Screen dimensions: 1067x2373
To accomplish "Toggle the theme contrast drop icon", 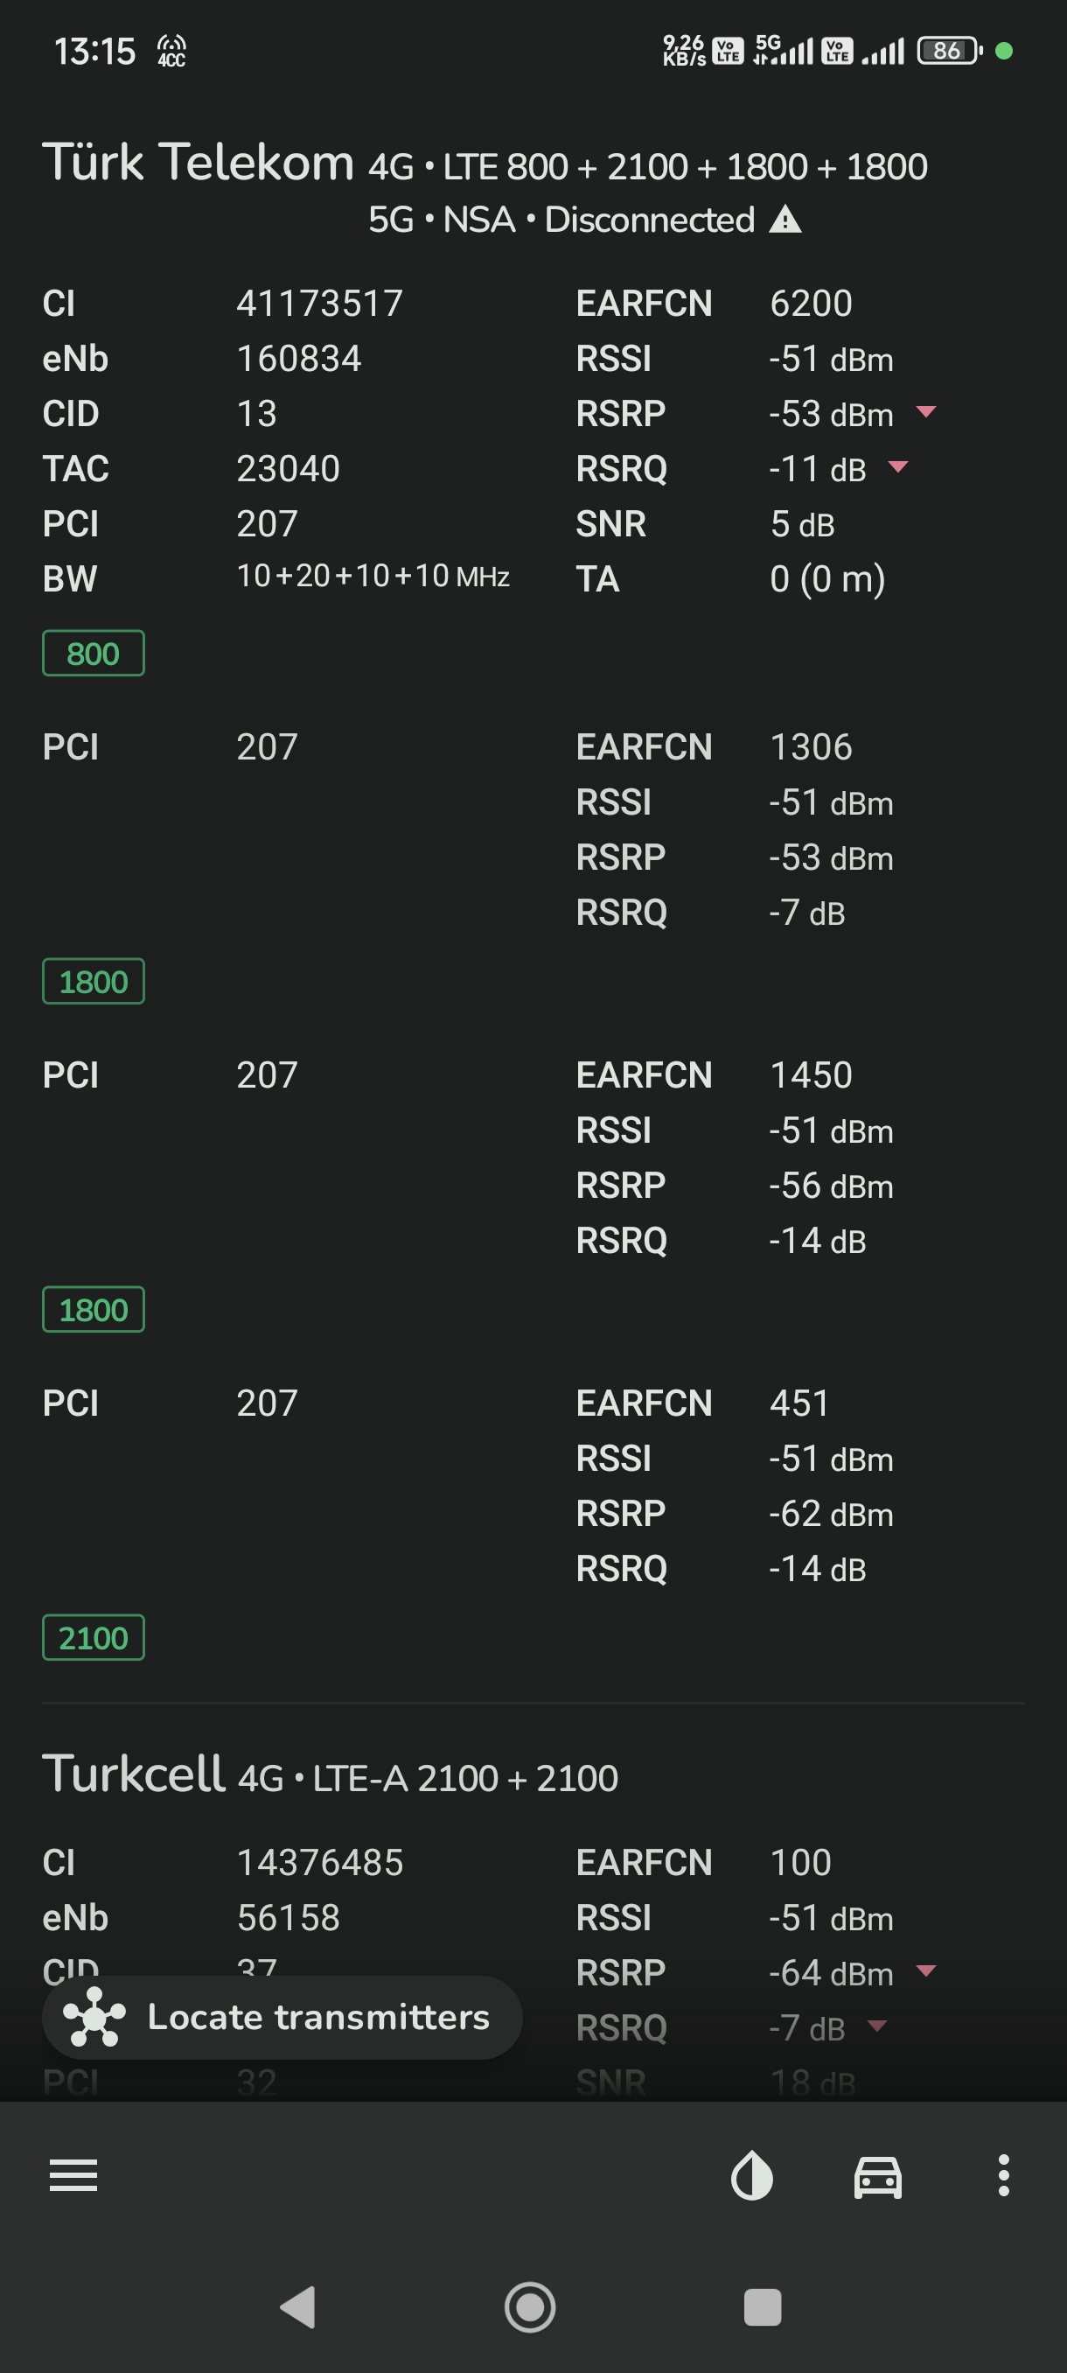I will point(751,2175).
